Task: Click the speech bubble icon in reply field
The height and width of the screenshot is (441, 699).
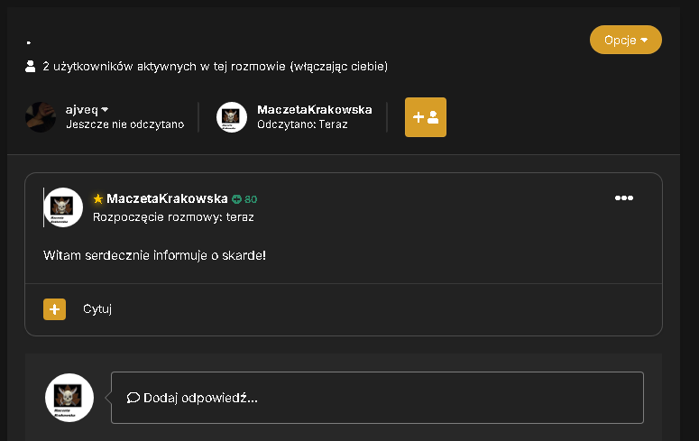Action: click(133, 398)
